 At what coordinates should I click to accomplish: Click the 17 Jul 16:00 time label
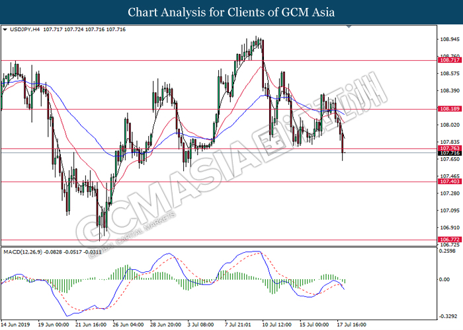click(x=352, y=325)
